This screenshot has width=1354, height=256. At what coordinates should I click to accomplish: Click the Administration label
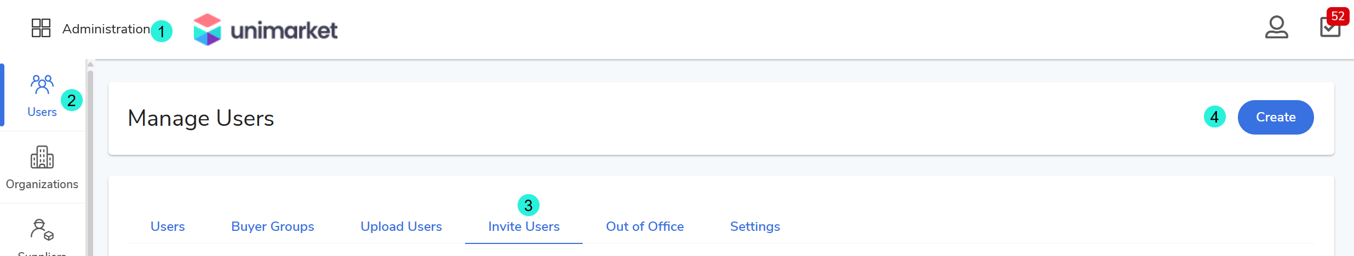pos(106,29)
